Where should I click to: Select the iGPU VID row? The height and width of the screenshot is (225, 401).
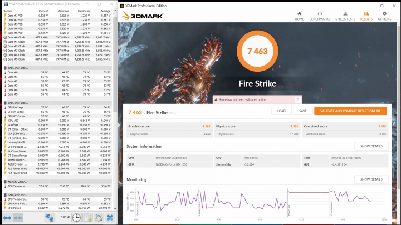click(x=57, y=121)
